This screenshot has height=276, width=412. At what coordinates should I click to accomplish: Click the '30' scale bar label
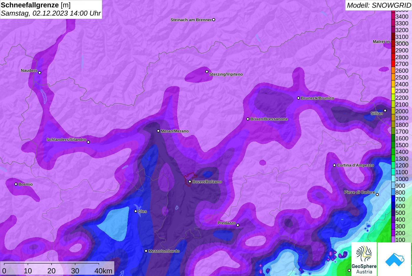[x=75, y=271]
